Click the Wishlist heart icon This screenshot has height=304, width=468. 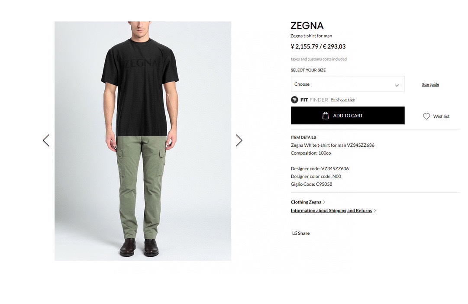click(x=426, y=116)
